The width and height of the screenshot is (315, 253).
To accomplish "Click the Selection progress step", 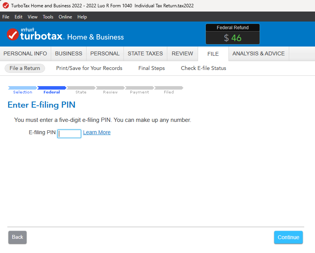I will click(23, 90).
